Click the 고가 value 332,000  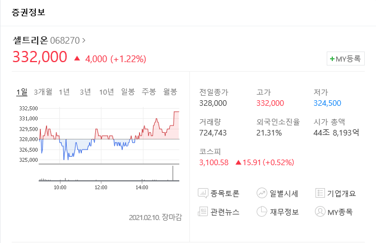[270, 103]
